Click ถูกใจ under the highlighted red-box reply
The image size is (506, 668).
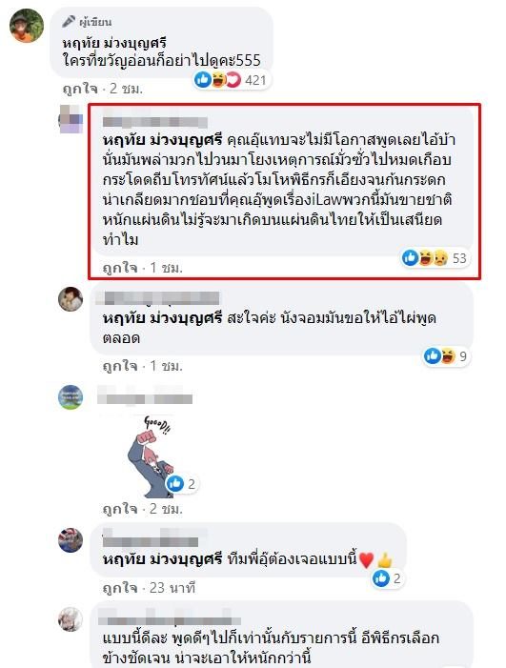(x=120, y=268)
